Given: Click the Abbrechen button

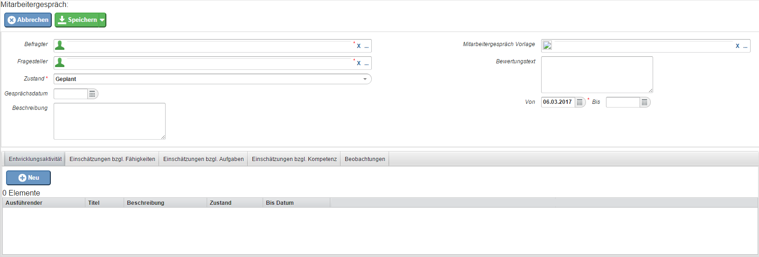Looking at the screenshot, I should pos(28,20).
